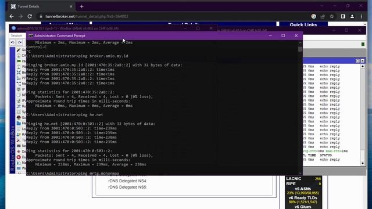Click the Command Prompt title bar icon
This screenshot has width=372, height=209.
tap(31, 36)
